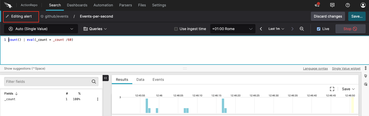The height and width of the screenshot is (116, 369).
Task: Enable the Use ingest time checkbox
Action: point(176,29)
